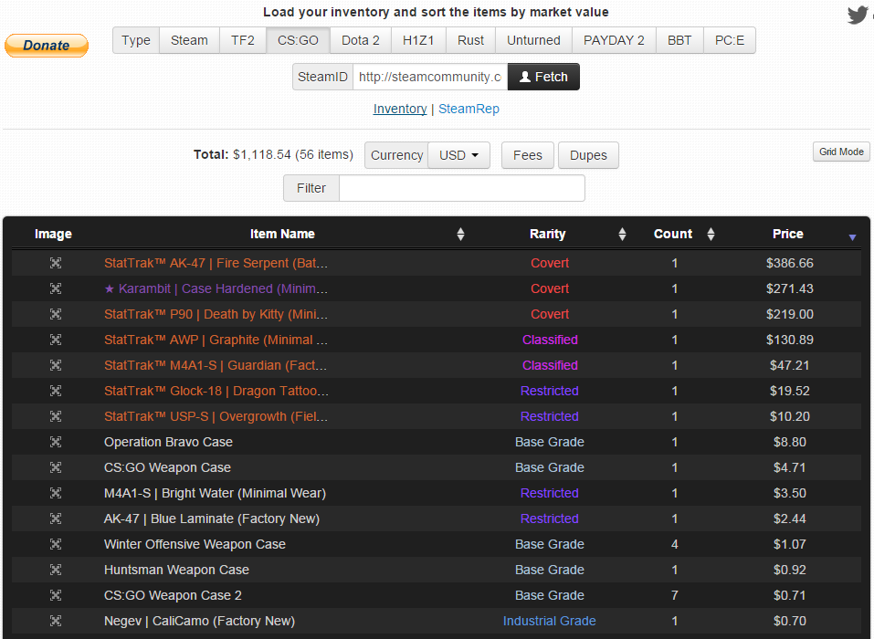Click the Donate button
This screenshot has width=874, height=639.
47,46
